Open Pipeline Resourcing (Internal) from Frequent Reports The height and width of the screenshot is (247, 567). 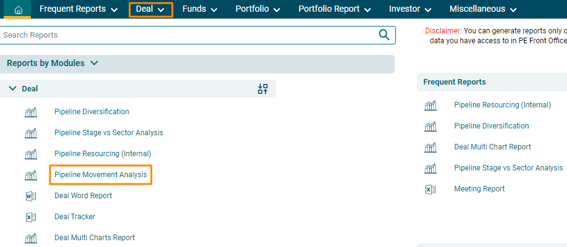tap(502, 105)
